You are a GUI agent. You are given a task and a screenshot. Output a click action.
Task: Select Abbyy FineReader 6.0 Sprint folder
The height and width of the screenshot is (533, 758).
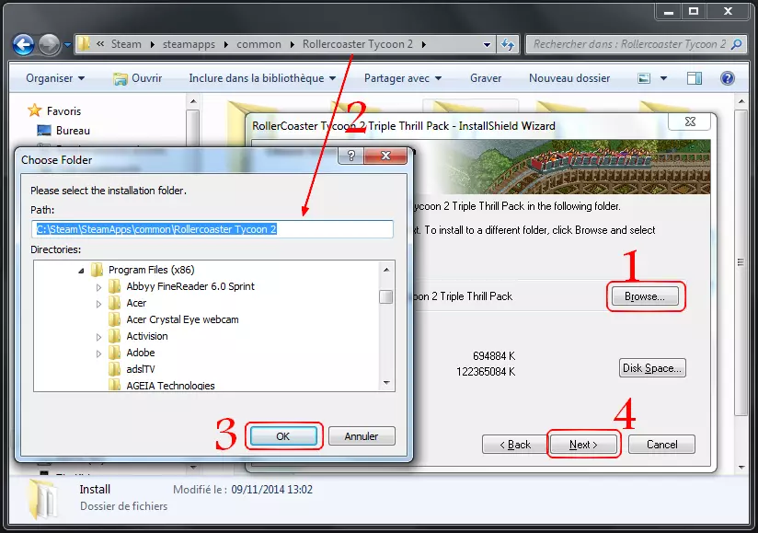190,286
